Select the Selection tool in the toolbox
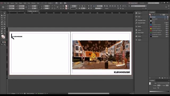The width and height of the screenshot is (170, 96). point(2,13)
